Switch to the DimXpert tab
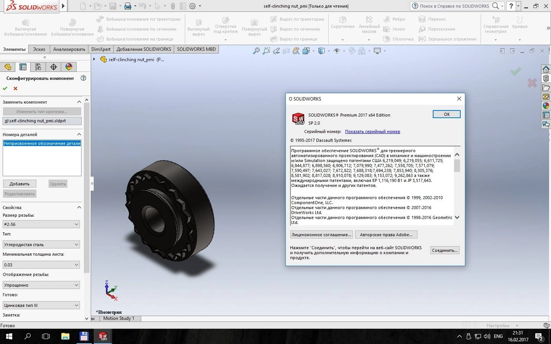 pyautogui.click(x=101, y=49)
